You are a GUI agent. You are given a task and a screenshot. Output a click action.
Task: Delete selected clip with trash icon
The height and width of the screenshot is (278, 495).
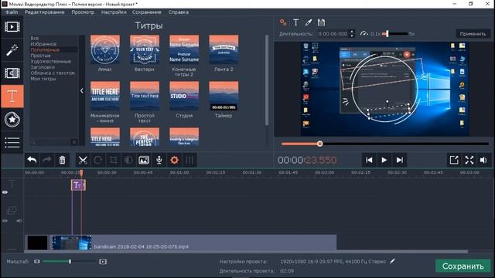62,160
